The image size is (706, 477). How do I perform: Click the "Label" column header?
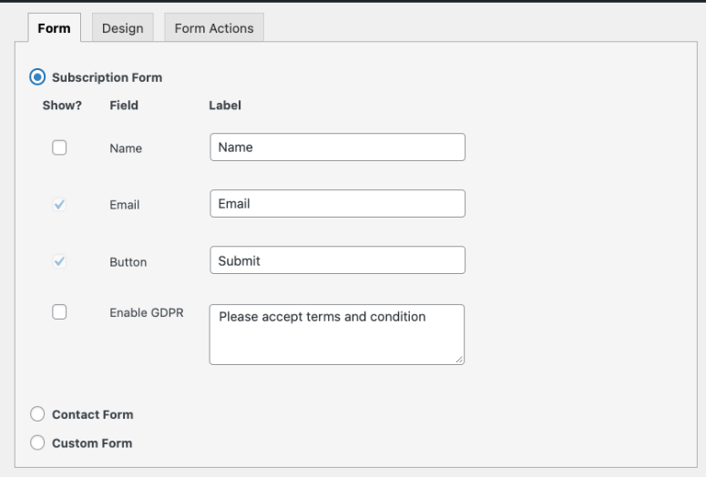coord(225,106)
